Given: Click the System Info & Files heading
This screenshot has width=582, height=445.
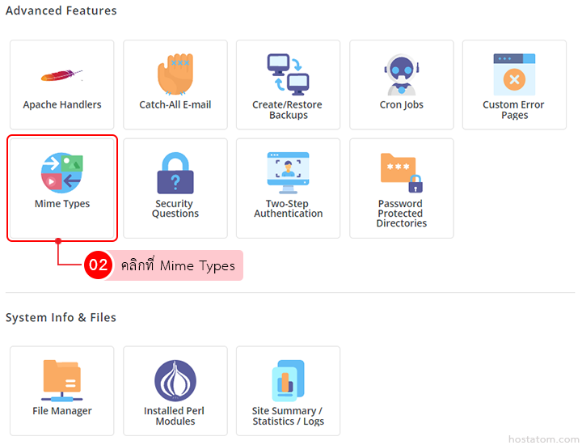Looking at the screenshot, I should (61, 318).
